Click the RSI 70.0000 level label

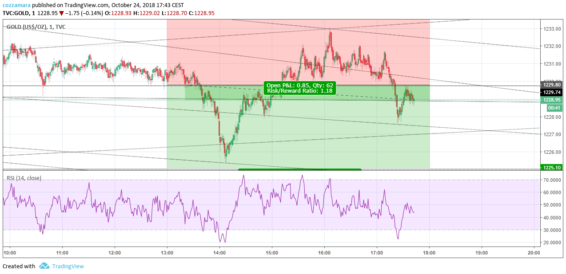(552, 180)
